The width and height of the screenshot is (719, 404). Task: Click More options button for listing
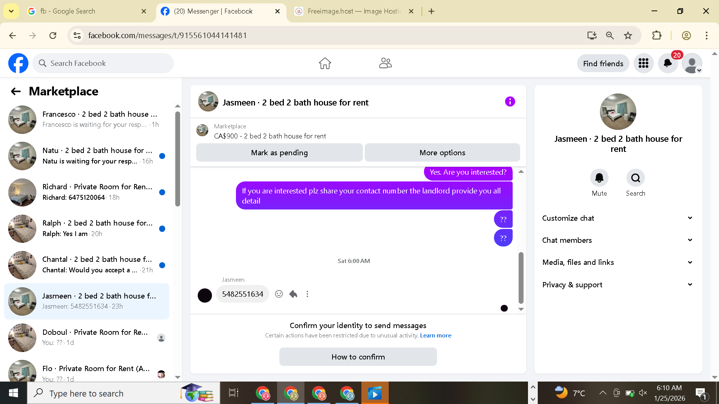[442, 153]
